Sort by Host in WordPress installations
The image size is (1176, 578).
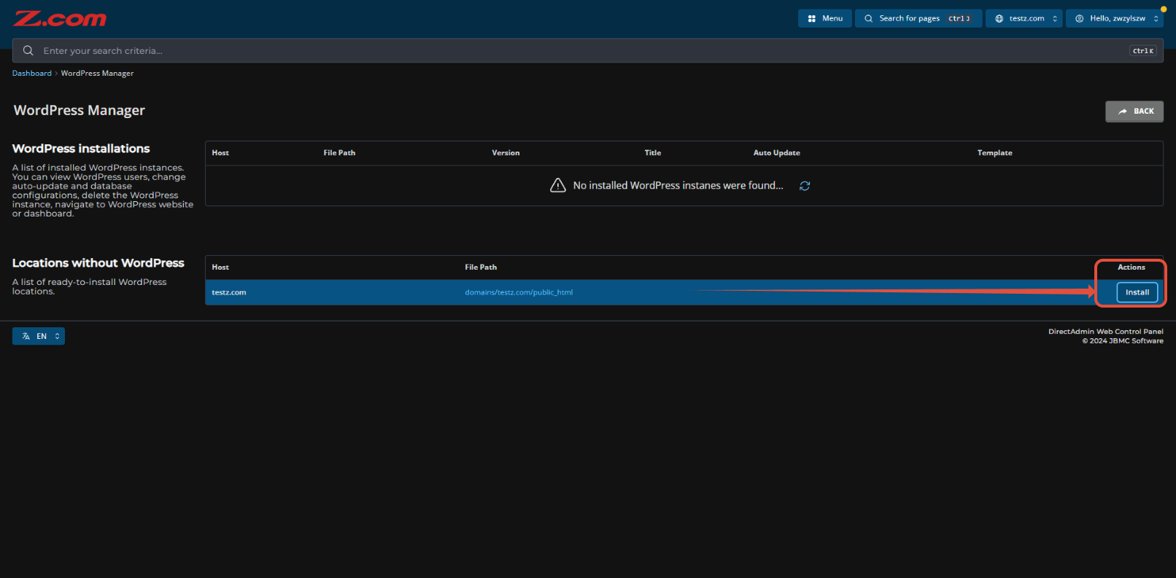click(x=220, y=153)
